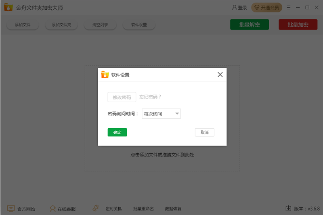Screen dimensions: 323x215
Task: Click the 添加文件 toolbar button
Action: point(23,25)
